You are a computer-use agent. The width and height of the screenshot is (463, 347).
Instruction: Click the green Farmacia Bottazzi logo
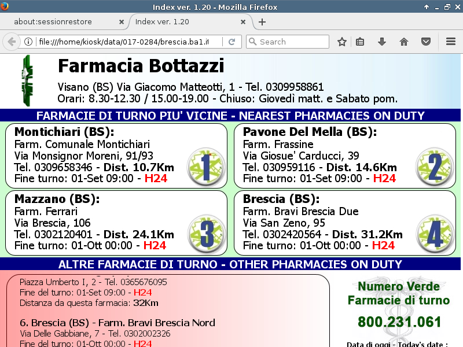pos(27,80)
